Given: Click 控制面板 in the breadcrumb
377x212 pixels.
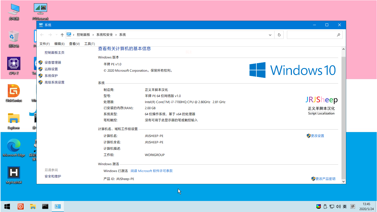Looking at the screenshot, I should [83, 35].
